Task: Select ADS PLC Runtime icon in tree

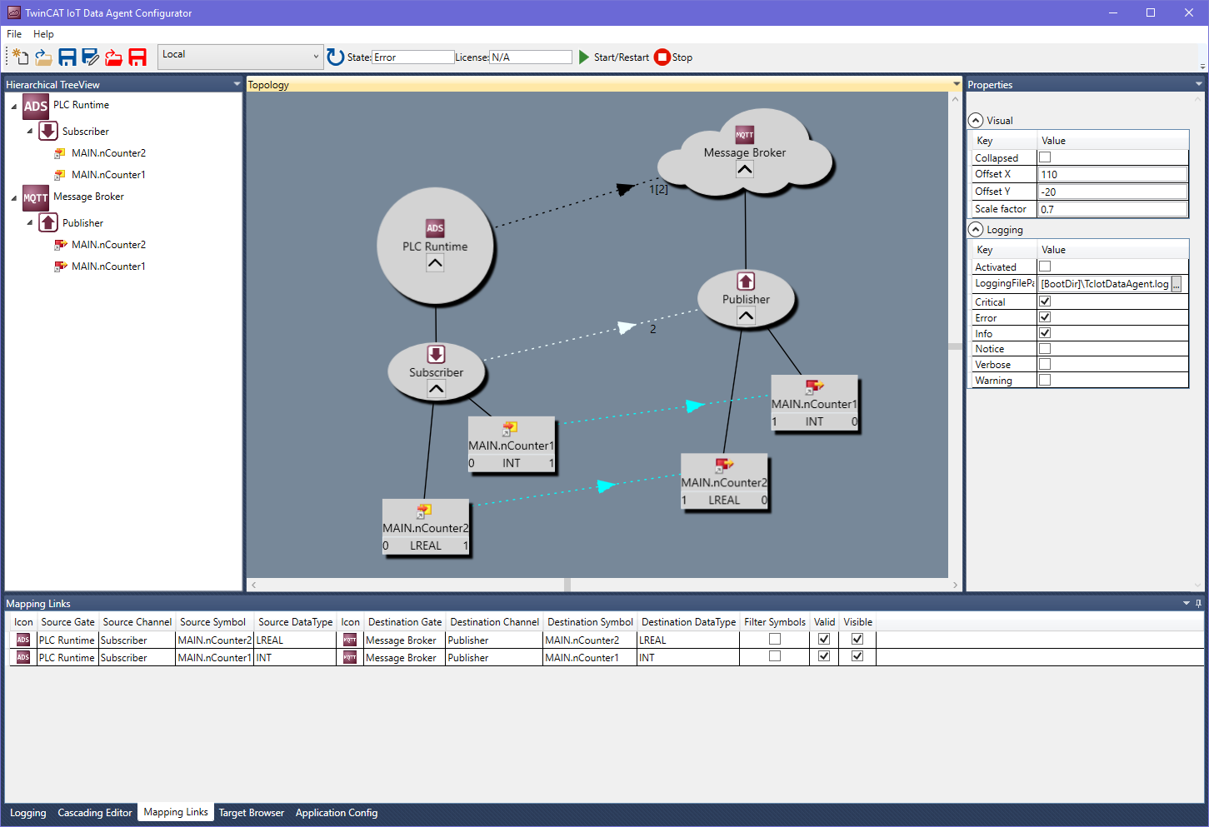Action: pyautogui.click(x=36, y=106)
